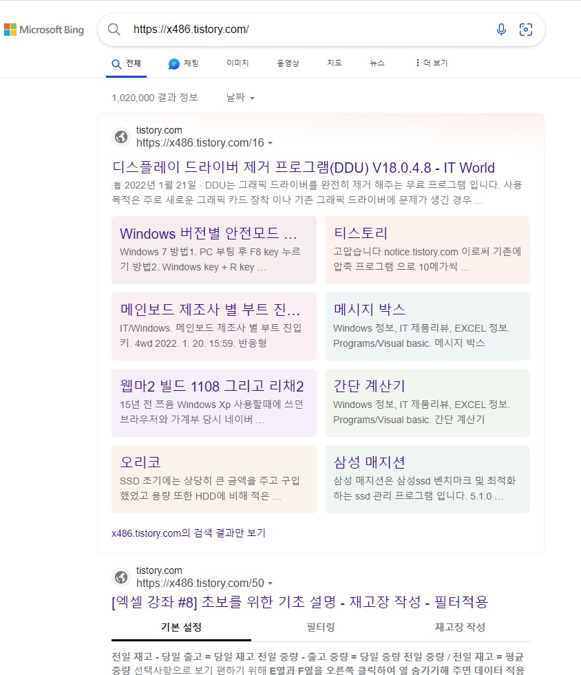
Task: Click globe favicon of x486.tistory.com/16 result
Action: click(121, 137)
